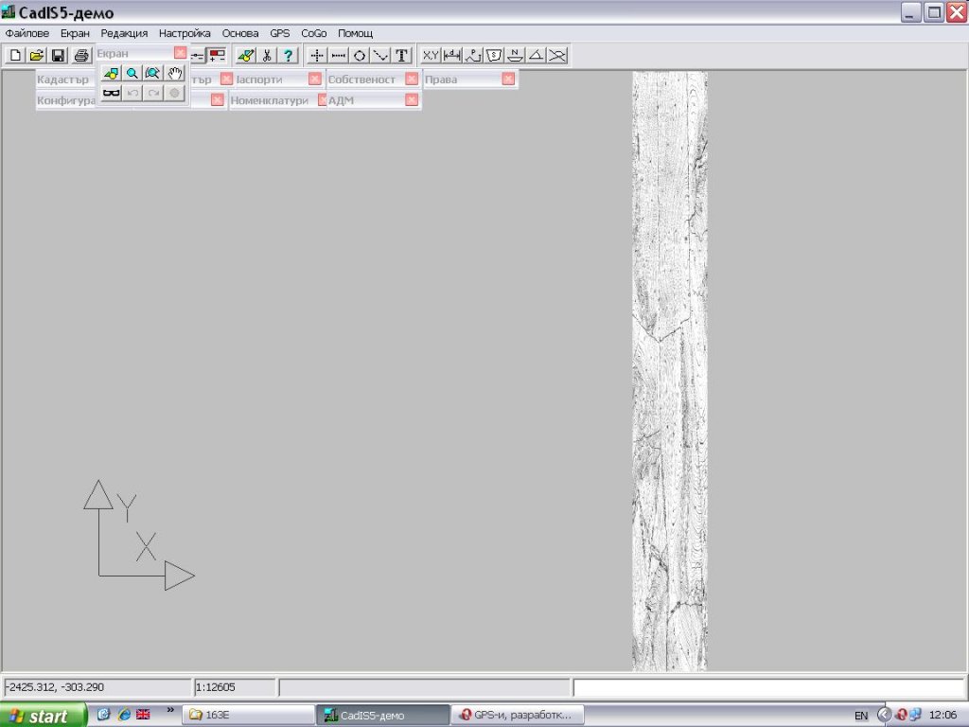
Task: Open the Файлове menu
Action: [x=27, y=33]
